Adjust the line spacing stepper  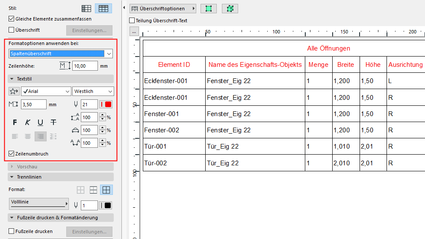click(103, 117)
